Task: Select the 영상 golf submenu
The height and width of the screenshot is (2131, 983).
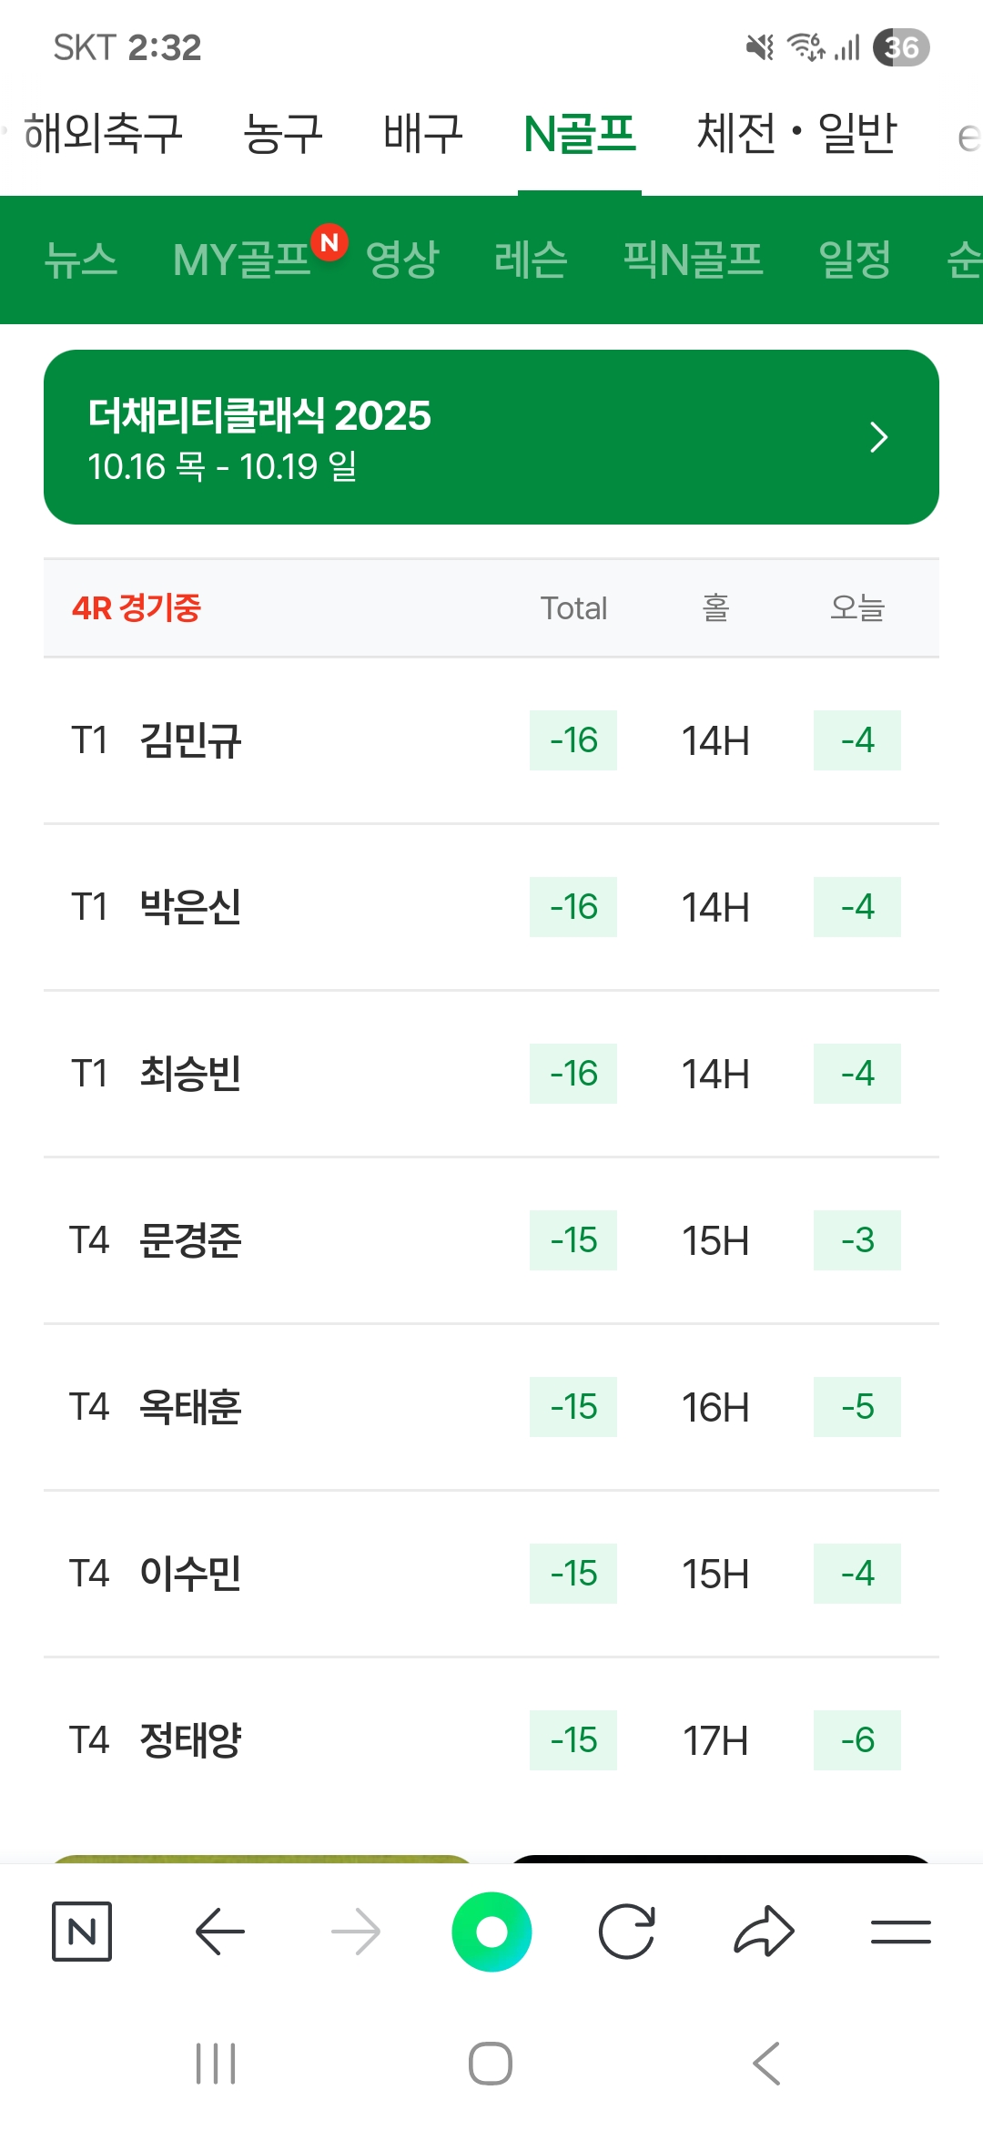Action: click(x=402, y=260)
